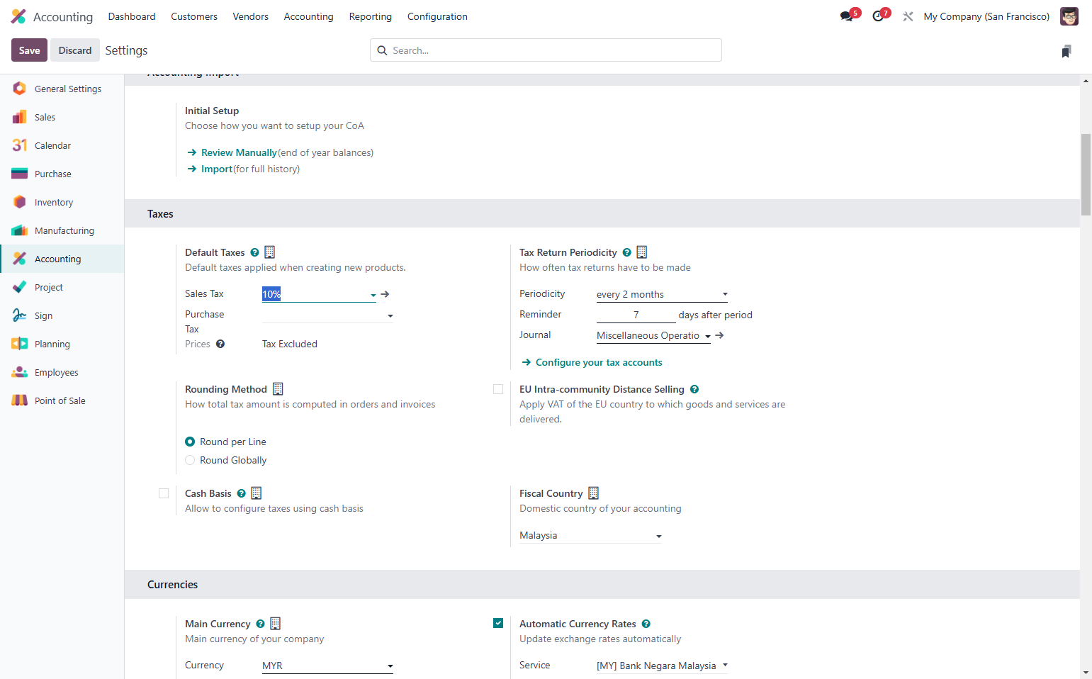Open the Vendors menu
Image resolution: width=1092 pixels, height=679 pixels.
(x=250, y=16)
